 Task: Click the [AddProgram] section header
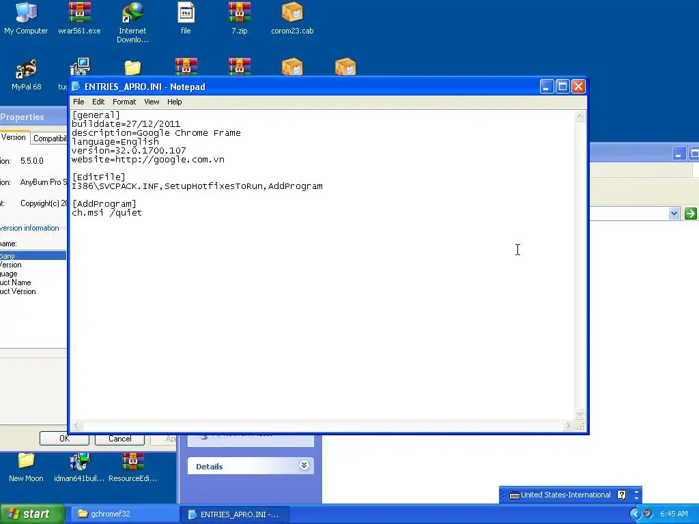[104, 203]
